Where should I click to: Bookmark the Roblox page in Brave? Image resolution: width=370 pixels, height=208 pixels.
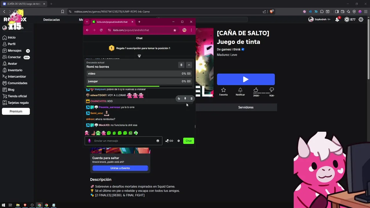[62, 12]
